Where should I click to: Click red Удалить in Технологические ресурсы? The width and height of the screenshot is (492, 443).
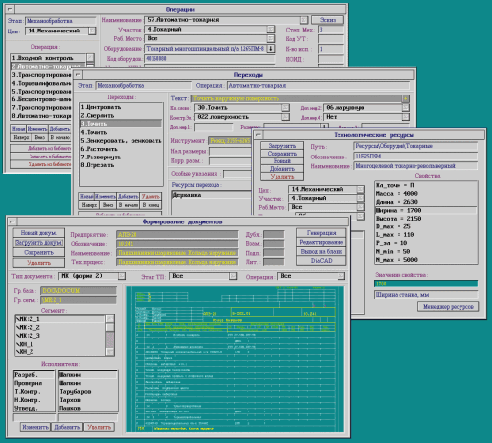[x=282, y=177]
